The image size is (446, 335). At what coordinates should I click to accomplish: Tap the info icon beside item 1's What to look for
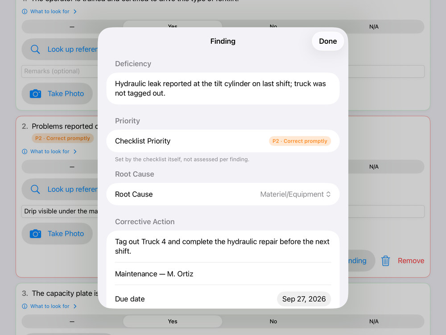tap(25, 12)
